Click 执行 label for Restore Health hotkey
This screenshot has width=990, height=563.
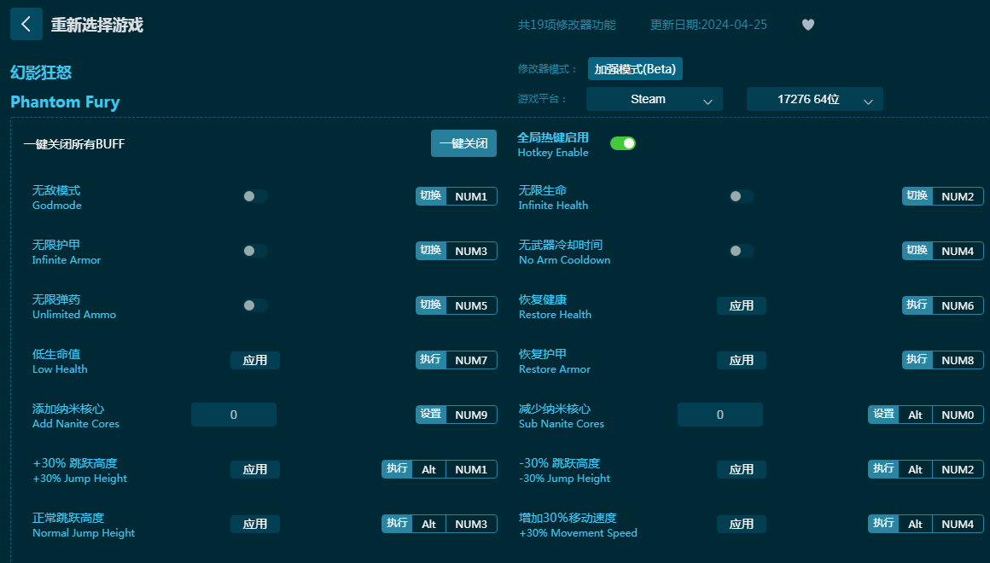coord(917,305)
